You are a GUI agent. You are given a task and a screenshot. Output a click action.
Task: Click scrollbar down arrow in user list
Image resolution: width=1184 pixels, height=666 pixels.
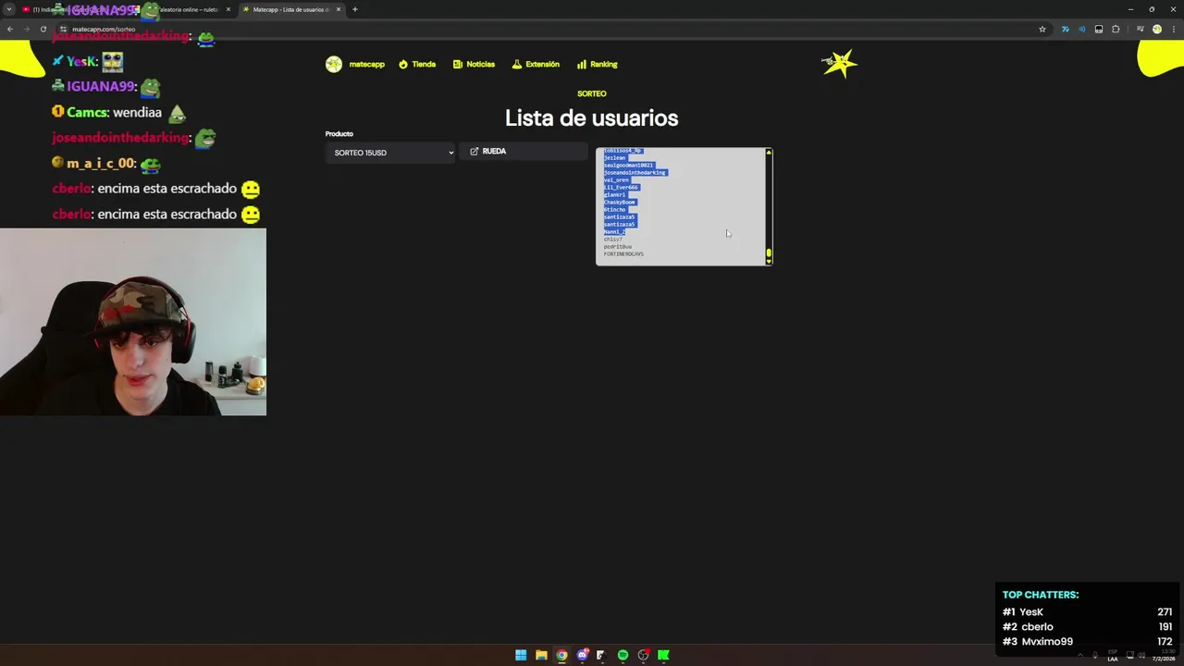[x=768, y=261]
